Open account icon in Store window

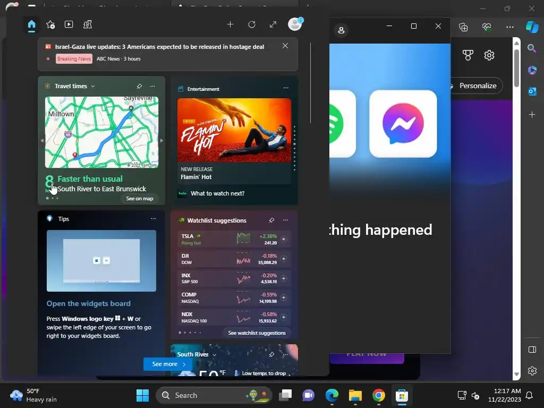click(341, 30)
